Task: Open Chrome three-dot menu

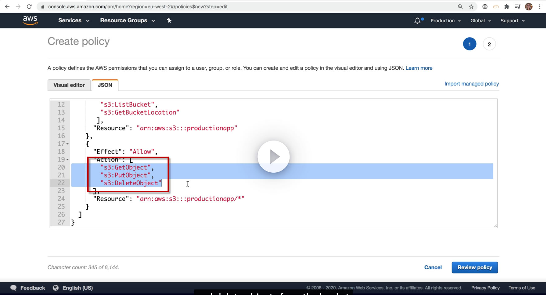Action: tap(540, 6)
